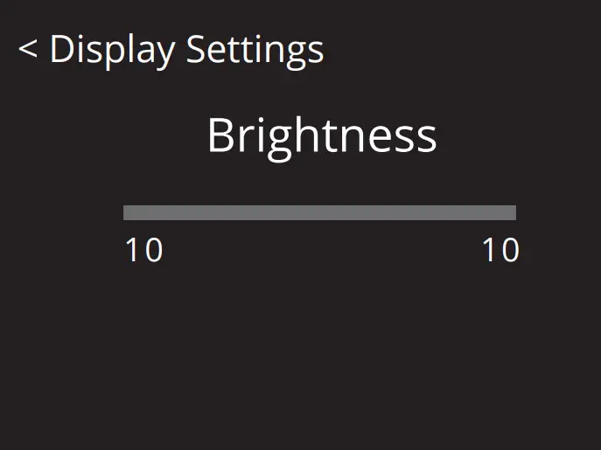Click the left edge of the gray slider bar
Screen dimensions: 601x450
[x=127, y=212]
